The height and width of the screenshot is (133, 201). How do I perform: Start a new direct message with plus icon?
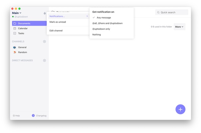(x=45, y=61)
